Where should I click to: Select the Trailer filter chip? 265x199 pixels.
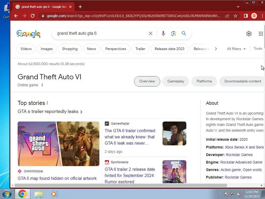coord(140,49)
